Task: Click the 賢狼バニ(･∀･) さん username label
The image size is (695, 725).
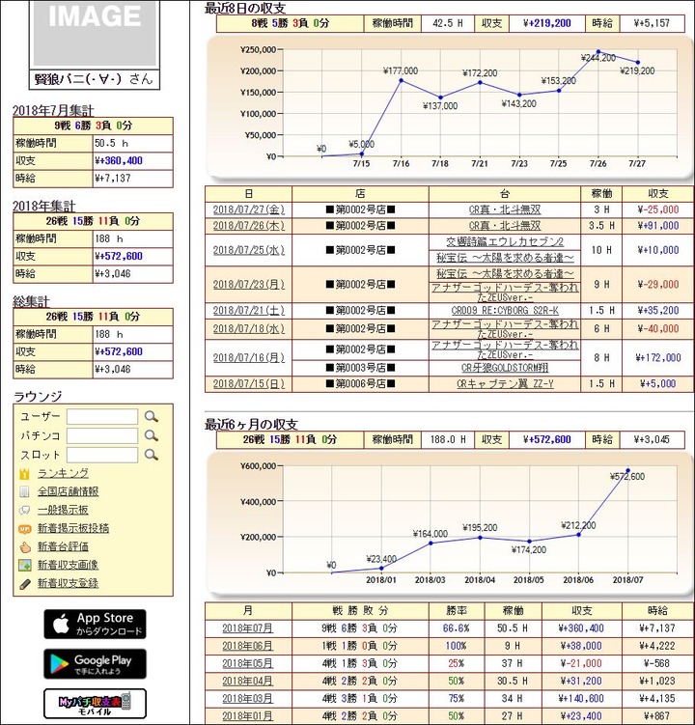Action: coord(94,79)
